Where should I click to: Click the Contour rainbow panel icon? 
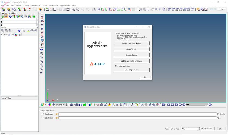90,104
